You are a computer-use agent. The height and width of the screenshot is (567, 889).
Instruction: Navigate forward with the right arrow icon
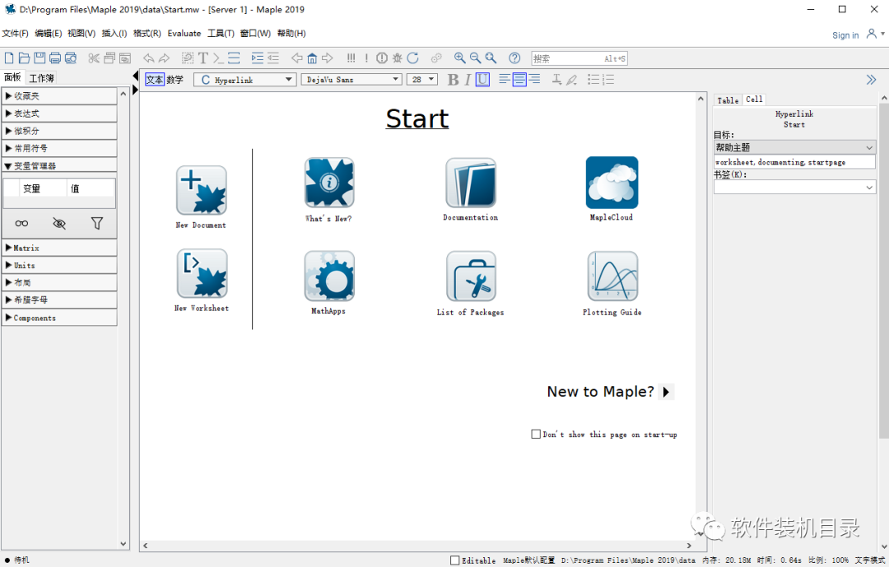327,58
